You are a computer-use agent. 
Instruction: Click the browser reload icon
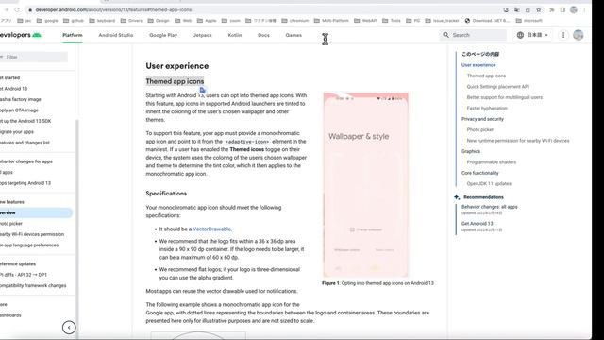(17, 9)
